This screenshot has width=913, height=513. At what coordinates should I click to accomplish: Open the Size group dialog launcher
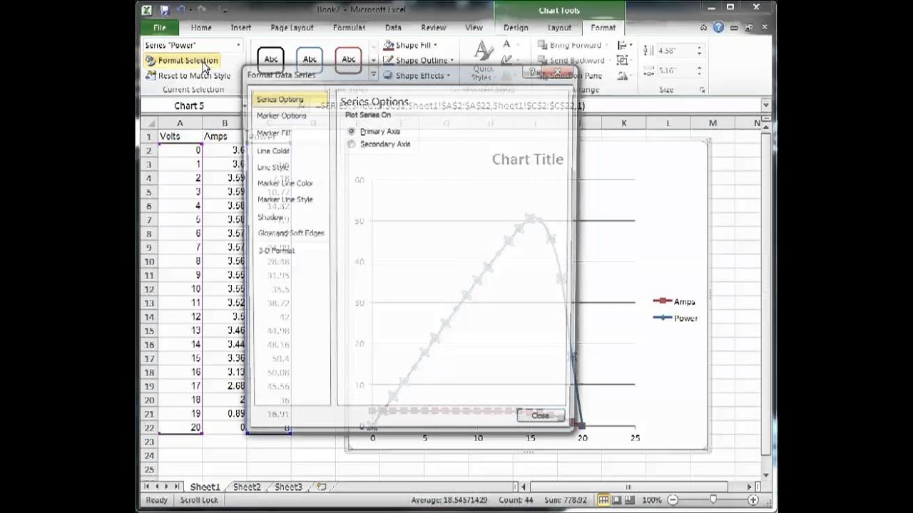(703, 90)
